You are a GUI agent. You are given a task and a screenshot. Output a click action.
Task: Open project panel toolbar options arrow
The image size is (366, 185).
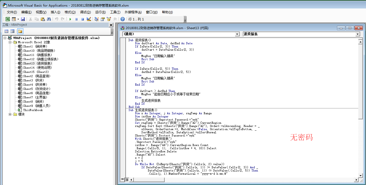pos(112,32)
